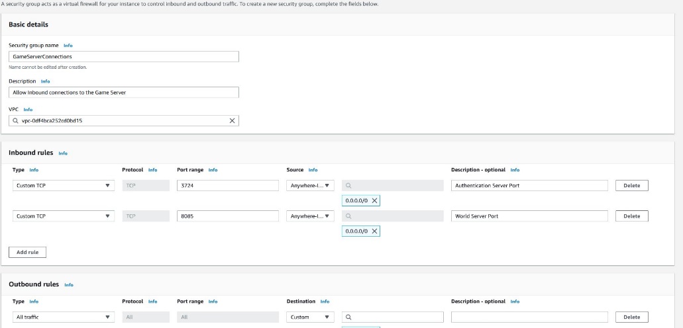Open outbound Destination Custom dropdown
683x328 pixels.
click(x=311, y=317)
